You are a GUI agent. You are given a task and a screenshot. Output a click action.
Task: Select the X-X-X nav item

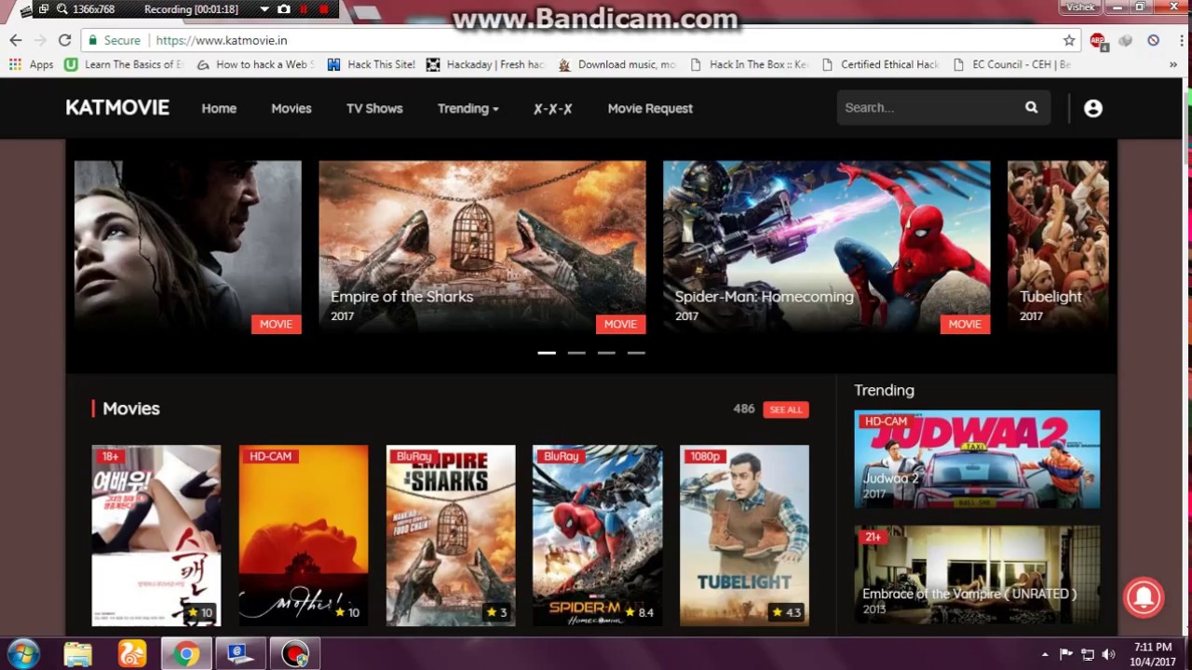pos(552,108)
